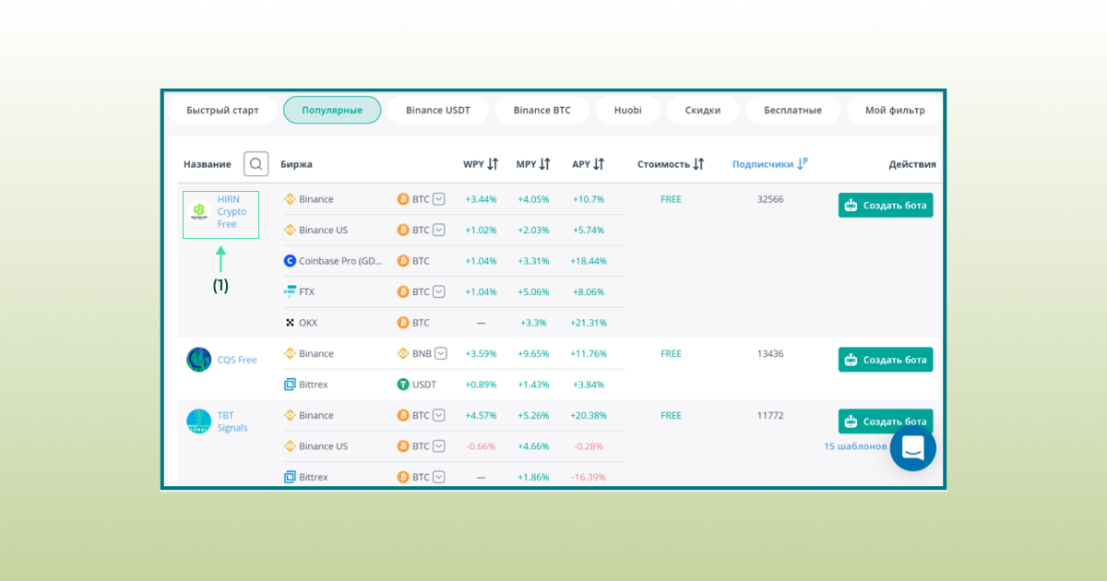
Task: Select the Binance USDT filter tab
Action: tap(437, 110)
